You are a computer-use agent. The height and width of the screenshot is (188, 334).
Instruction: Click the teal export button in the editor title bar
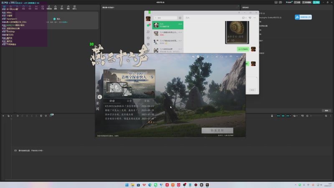point(316,3)
